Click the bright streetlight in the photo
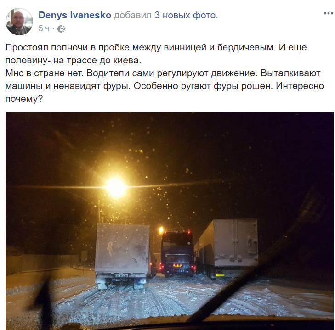 click(116, 187)
